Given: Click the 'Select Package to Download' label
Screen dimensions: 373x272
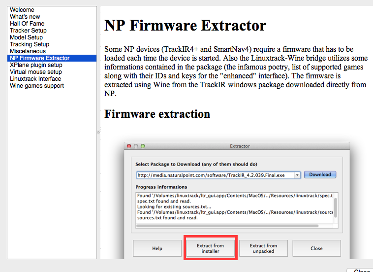Looking at the screenshot, I should 196,165.
